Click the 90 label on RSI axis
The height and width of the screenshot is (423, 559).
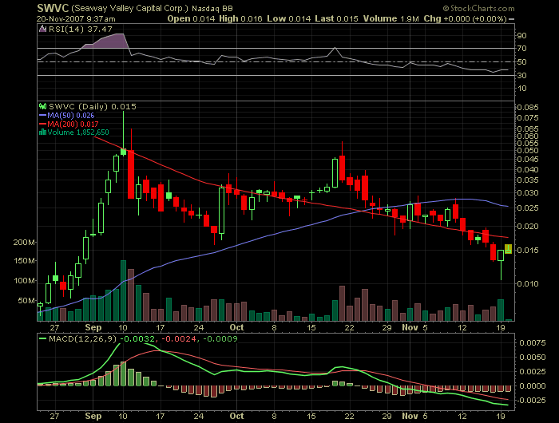[x=521, y=36]
